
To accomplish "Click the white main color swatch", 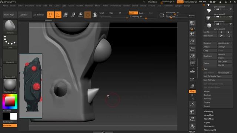I will click(13, 116).
